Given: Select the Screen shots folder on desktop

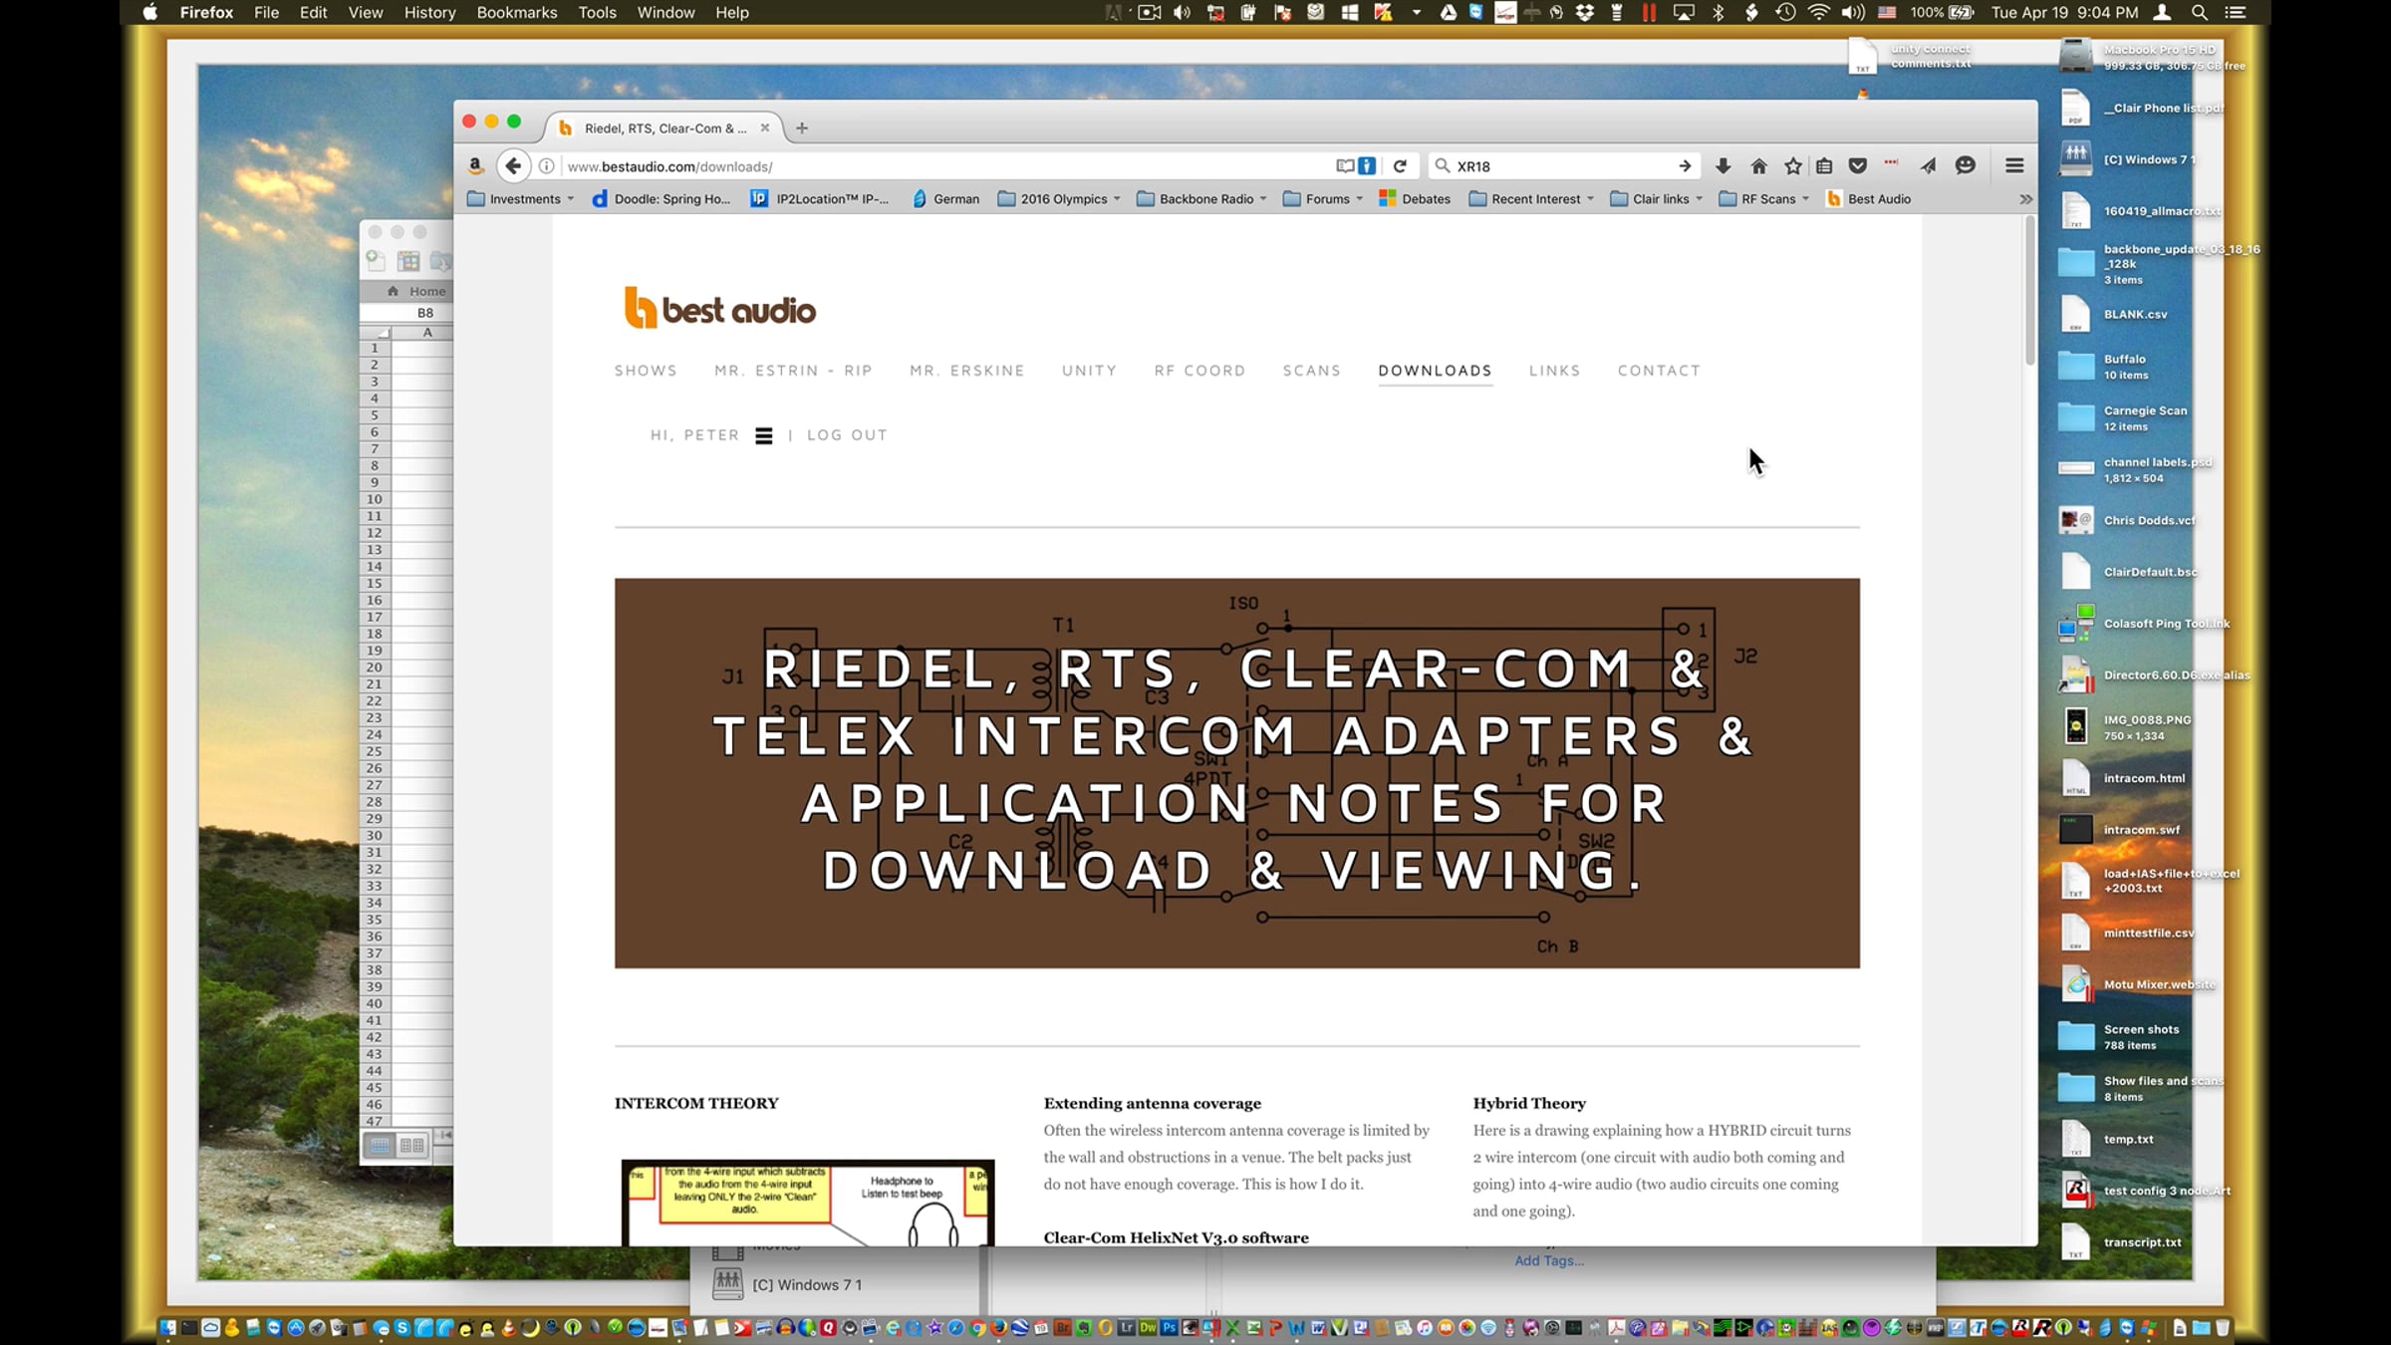Looking at the screenshot, I should (x=2118, y=1036).
